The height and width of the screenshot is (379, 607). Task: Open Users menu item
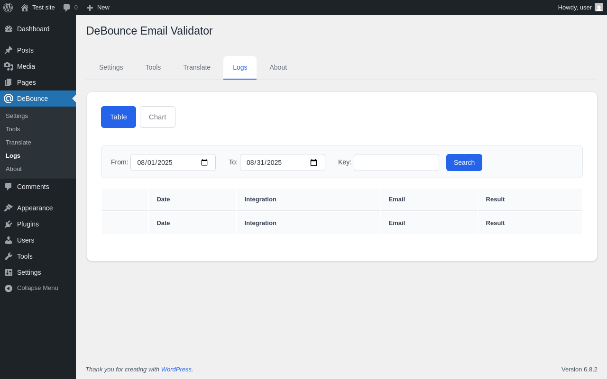click(38, 240)
